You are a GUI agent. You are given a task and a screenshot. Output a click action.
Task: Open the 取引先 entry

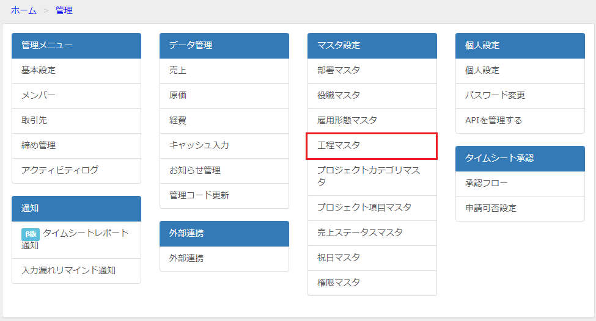[x=76, y=121]
